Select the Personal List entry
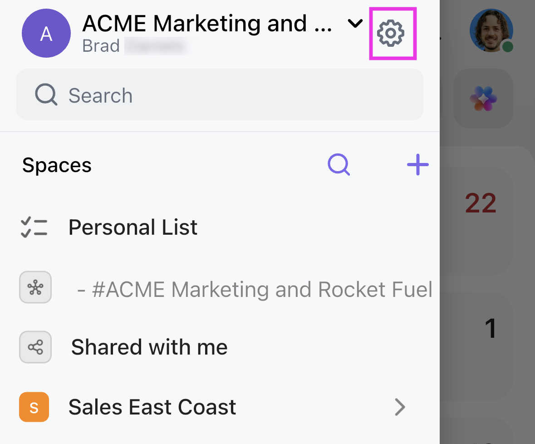The width and height of the screenshot is (535, 444). point(133,227)
